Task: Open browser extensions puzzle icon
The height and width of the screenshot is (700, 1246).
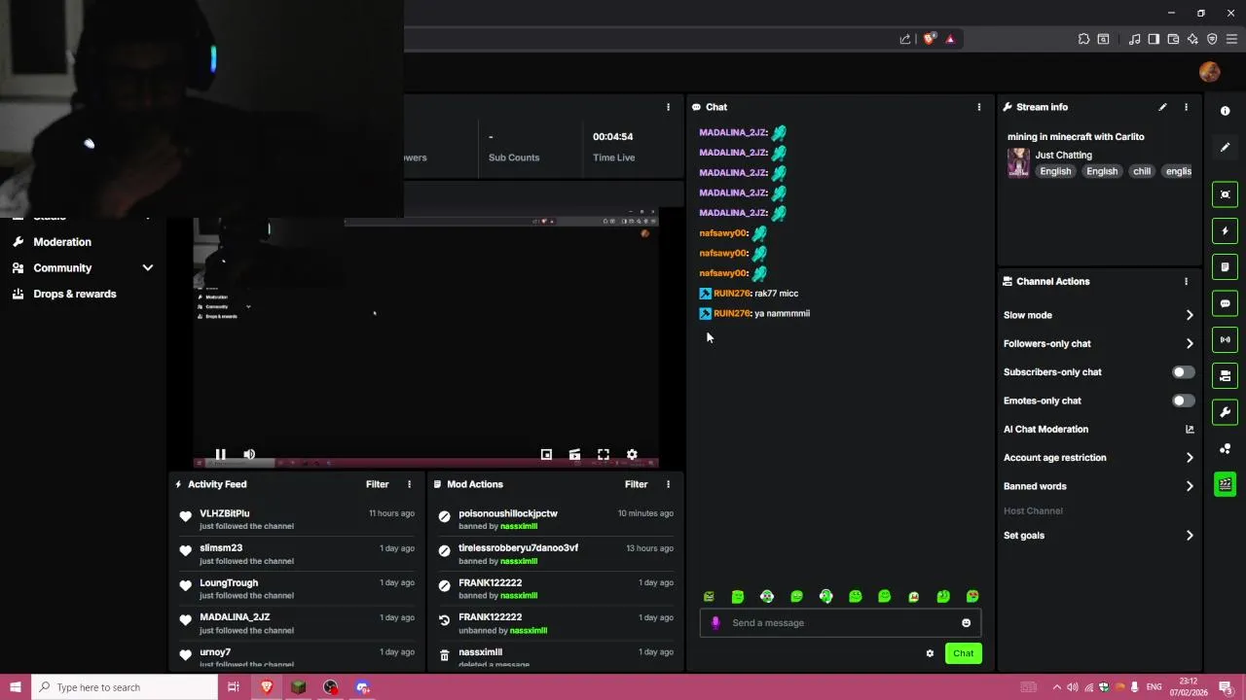Action: 1083,39
